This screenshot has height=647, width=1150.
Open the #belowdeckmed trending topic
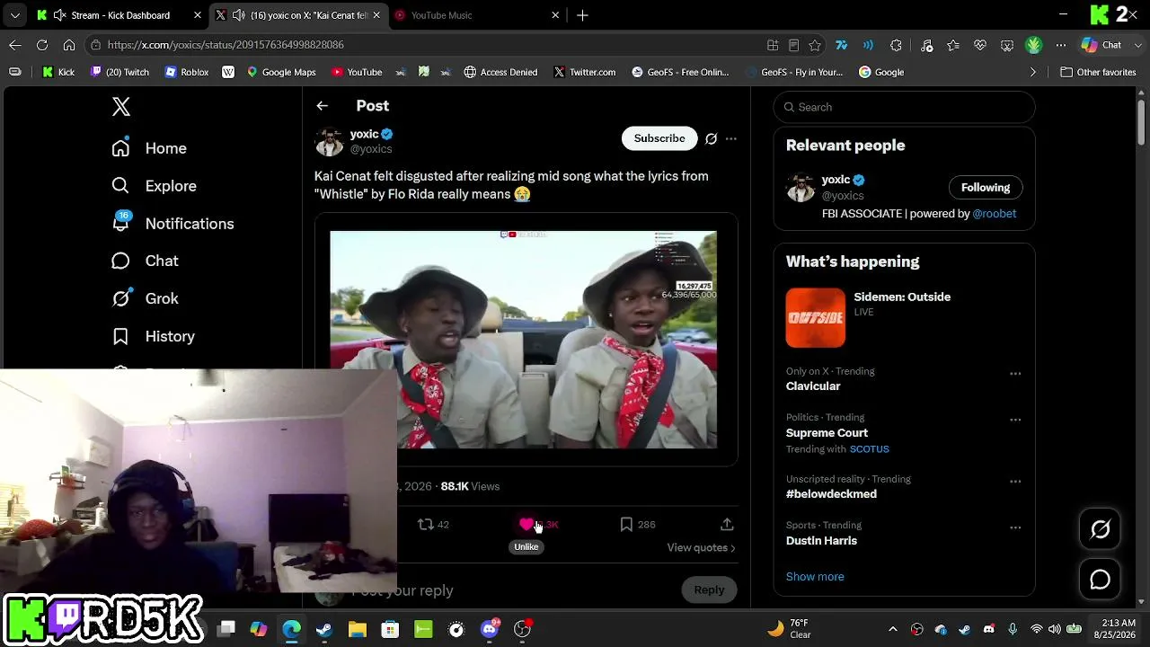831,494
